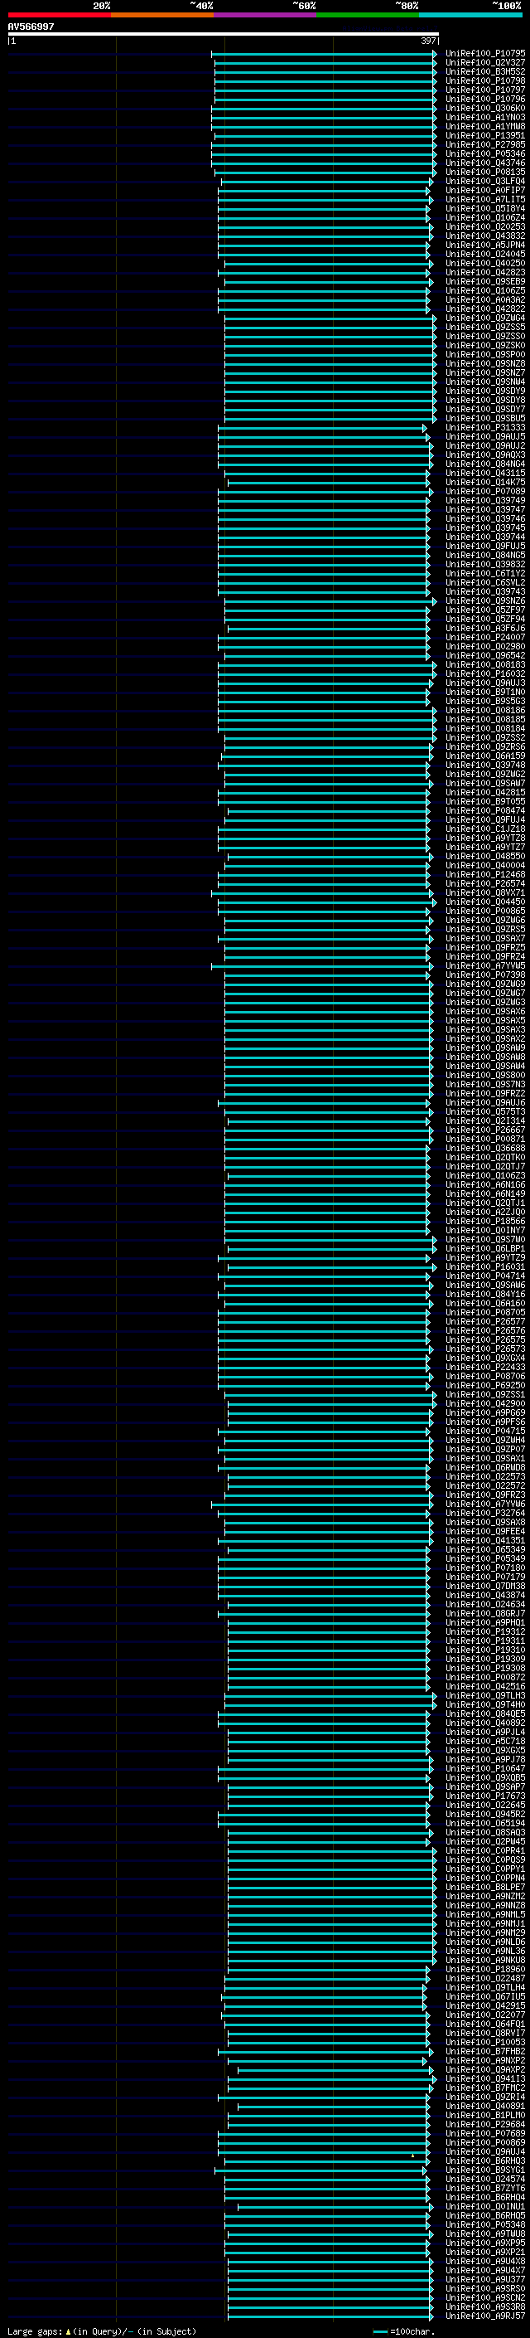This screenshot has width=530, height=2338.
Task: Click the UniRef100_P10795 hit label
Action: (485, 54)
